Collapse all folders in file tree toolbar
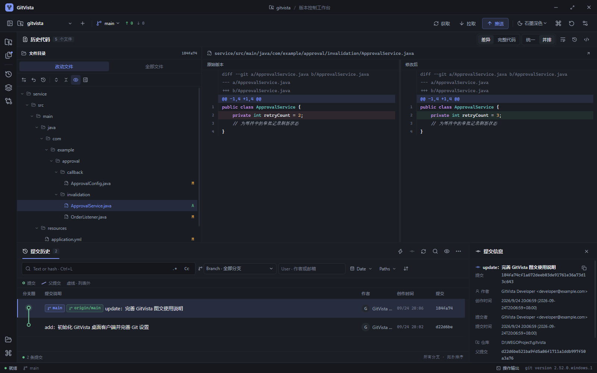The height and width of the screenshot is (373, 597). click(66, 80)
